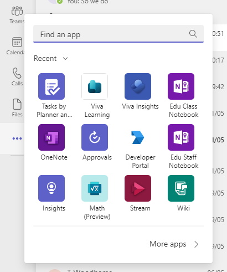The width and height of the screenshot is (227, 272).
Task: Click the search magnifier icon
Action: [x=193, y=34]
